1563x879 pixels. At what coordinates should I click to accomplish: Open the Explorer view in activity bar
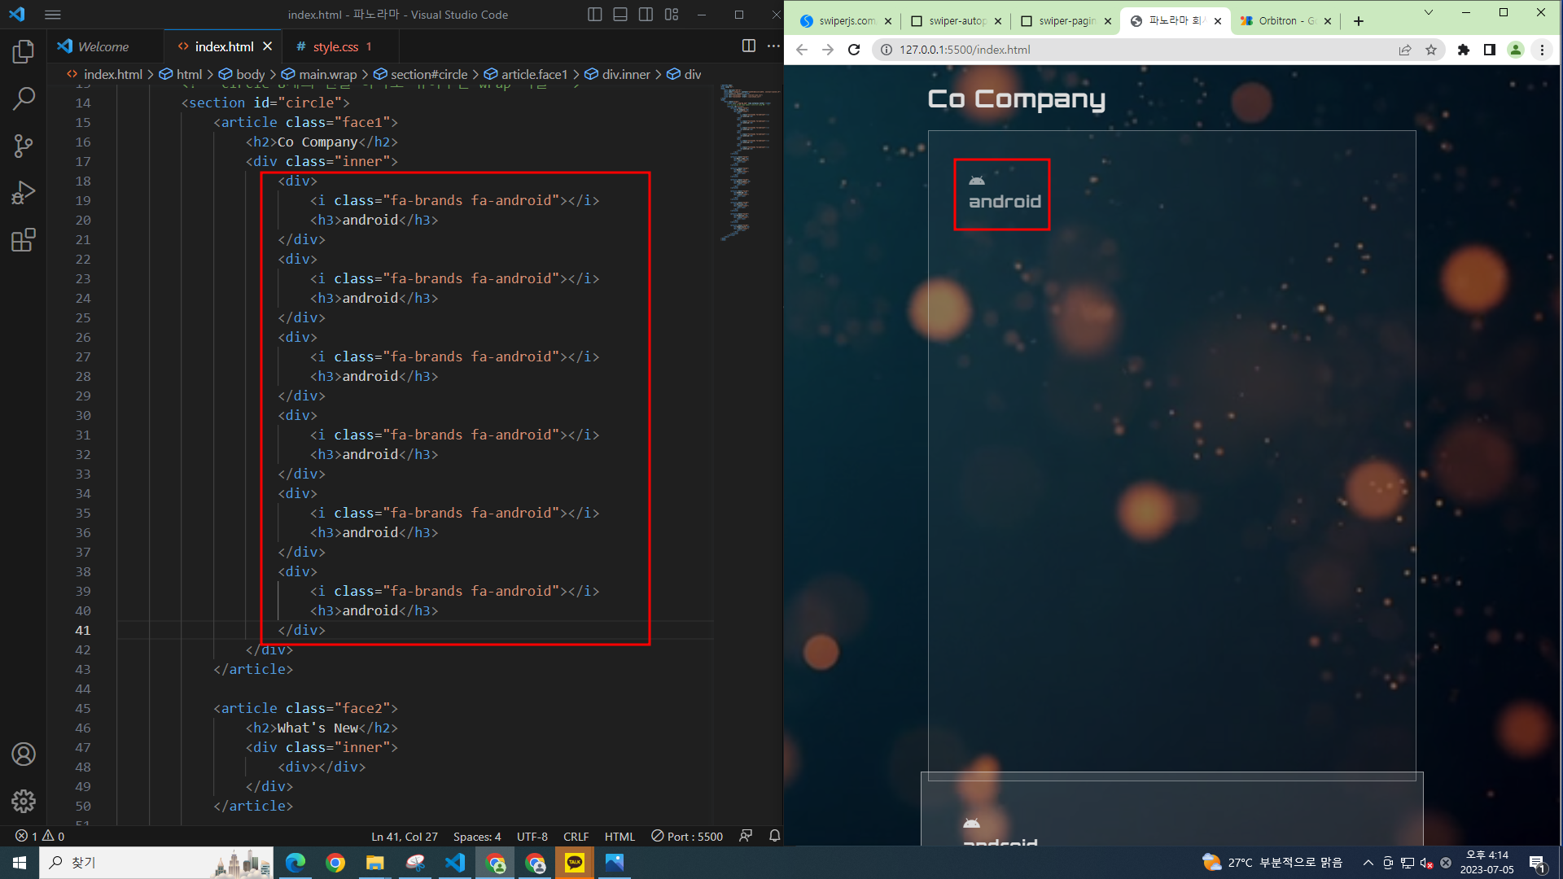(x=24, y=52)
